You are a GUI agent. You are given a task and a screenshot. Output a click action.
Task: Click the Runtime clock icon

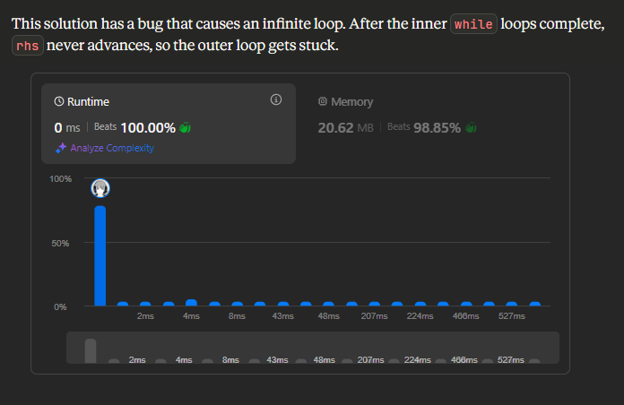pyautogui.click(x=59, y=101)
